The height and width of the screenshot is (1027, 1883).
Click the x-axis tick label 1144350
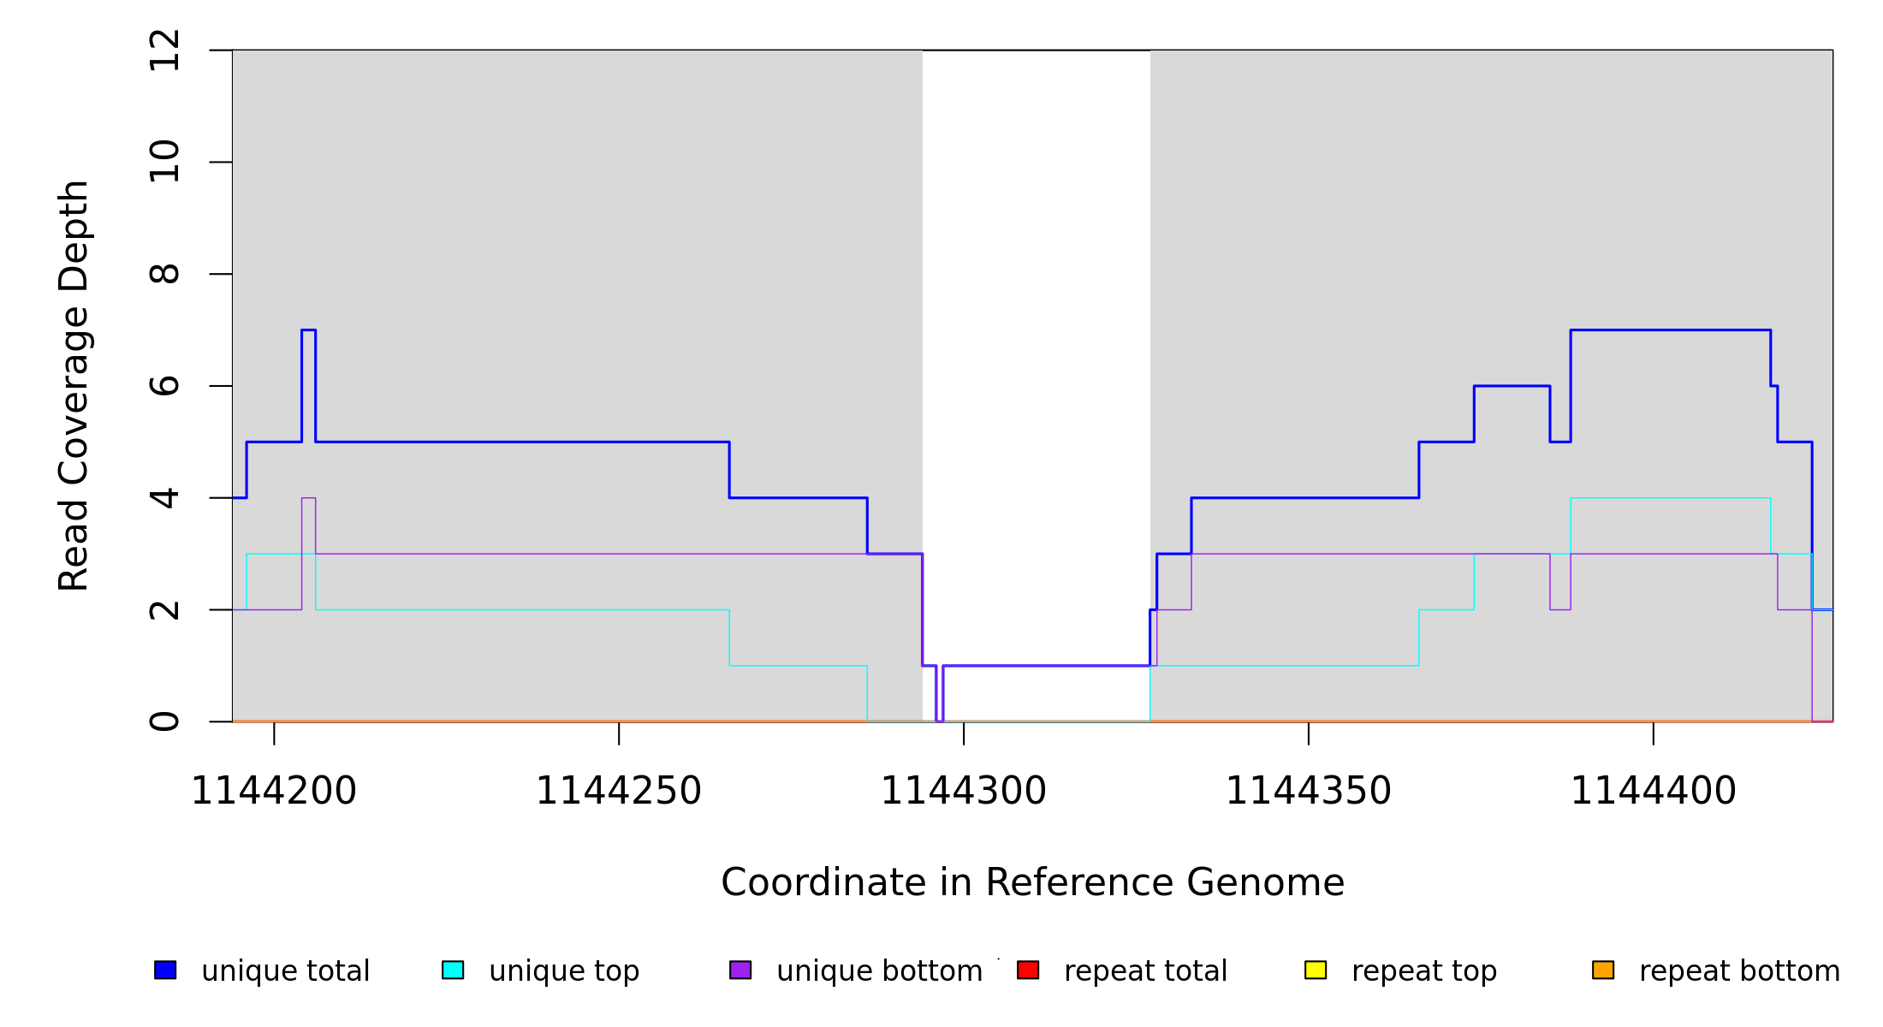coord(1309,791)
